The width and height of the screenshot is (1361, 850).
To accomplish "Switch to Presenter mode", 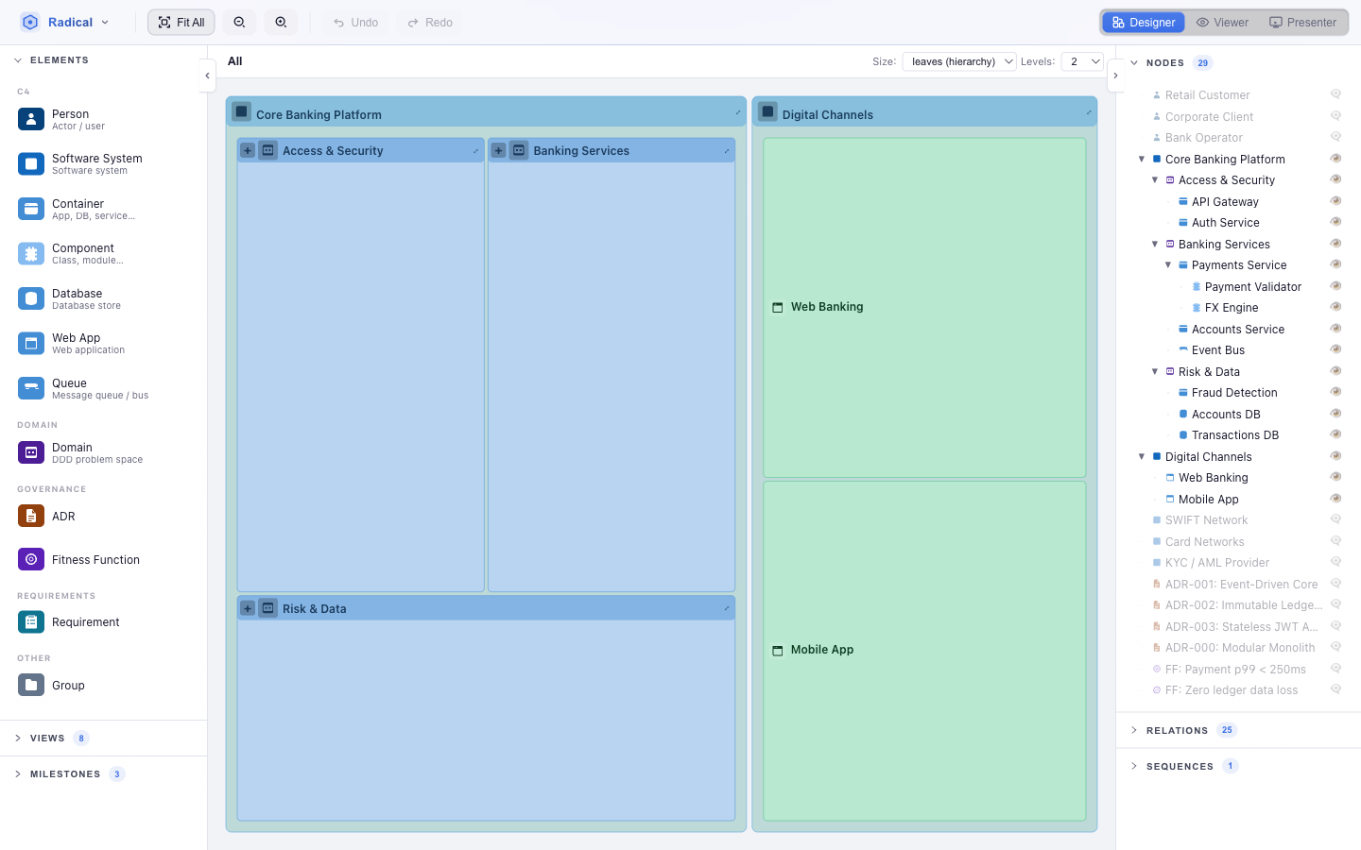I will click(x=1303, y=23).
